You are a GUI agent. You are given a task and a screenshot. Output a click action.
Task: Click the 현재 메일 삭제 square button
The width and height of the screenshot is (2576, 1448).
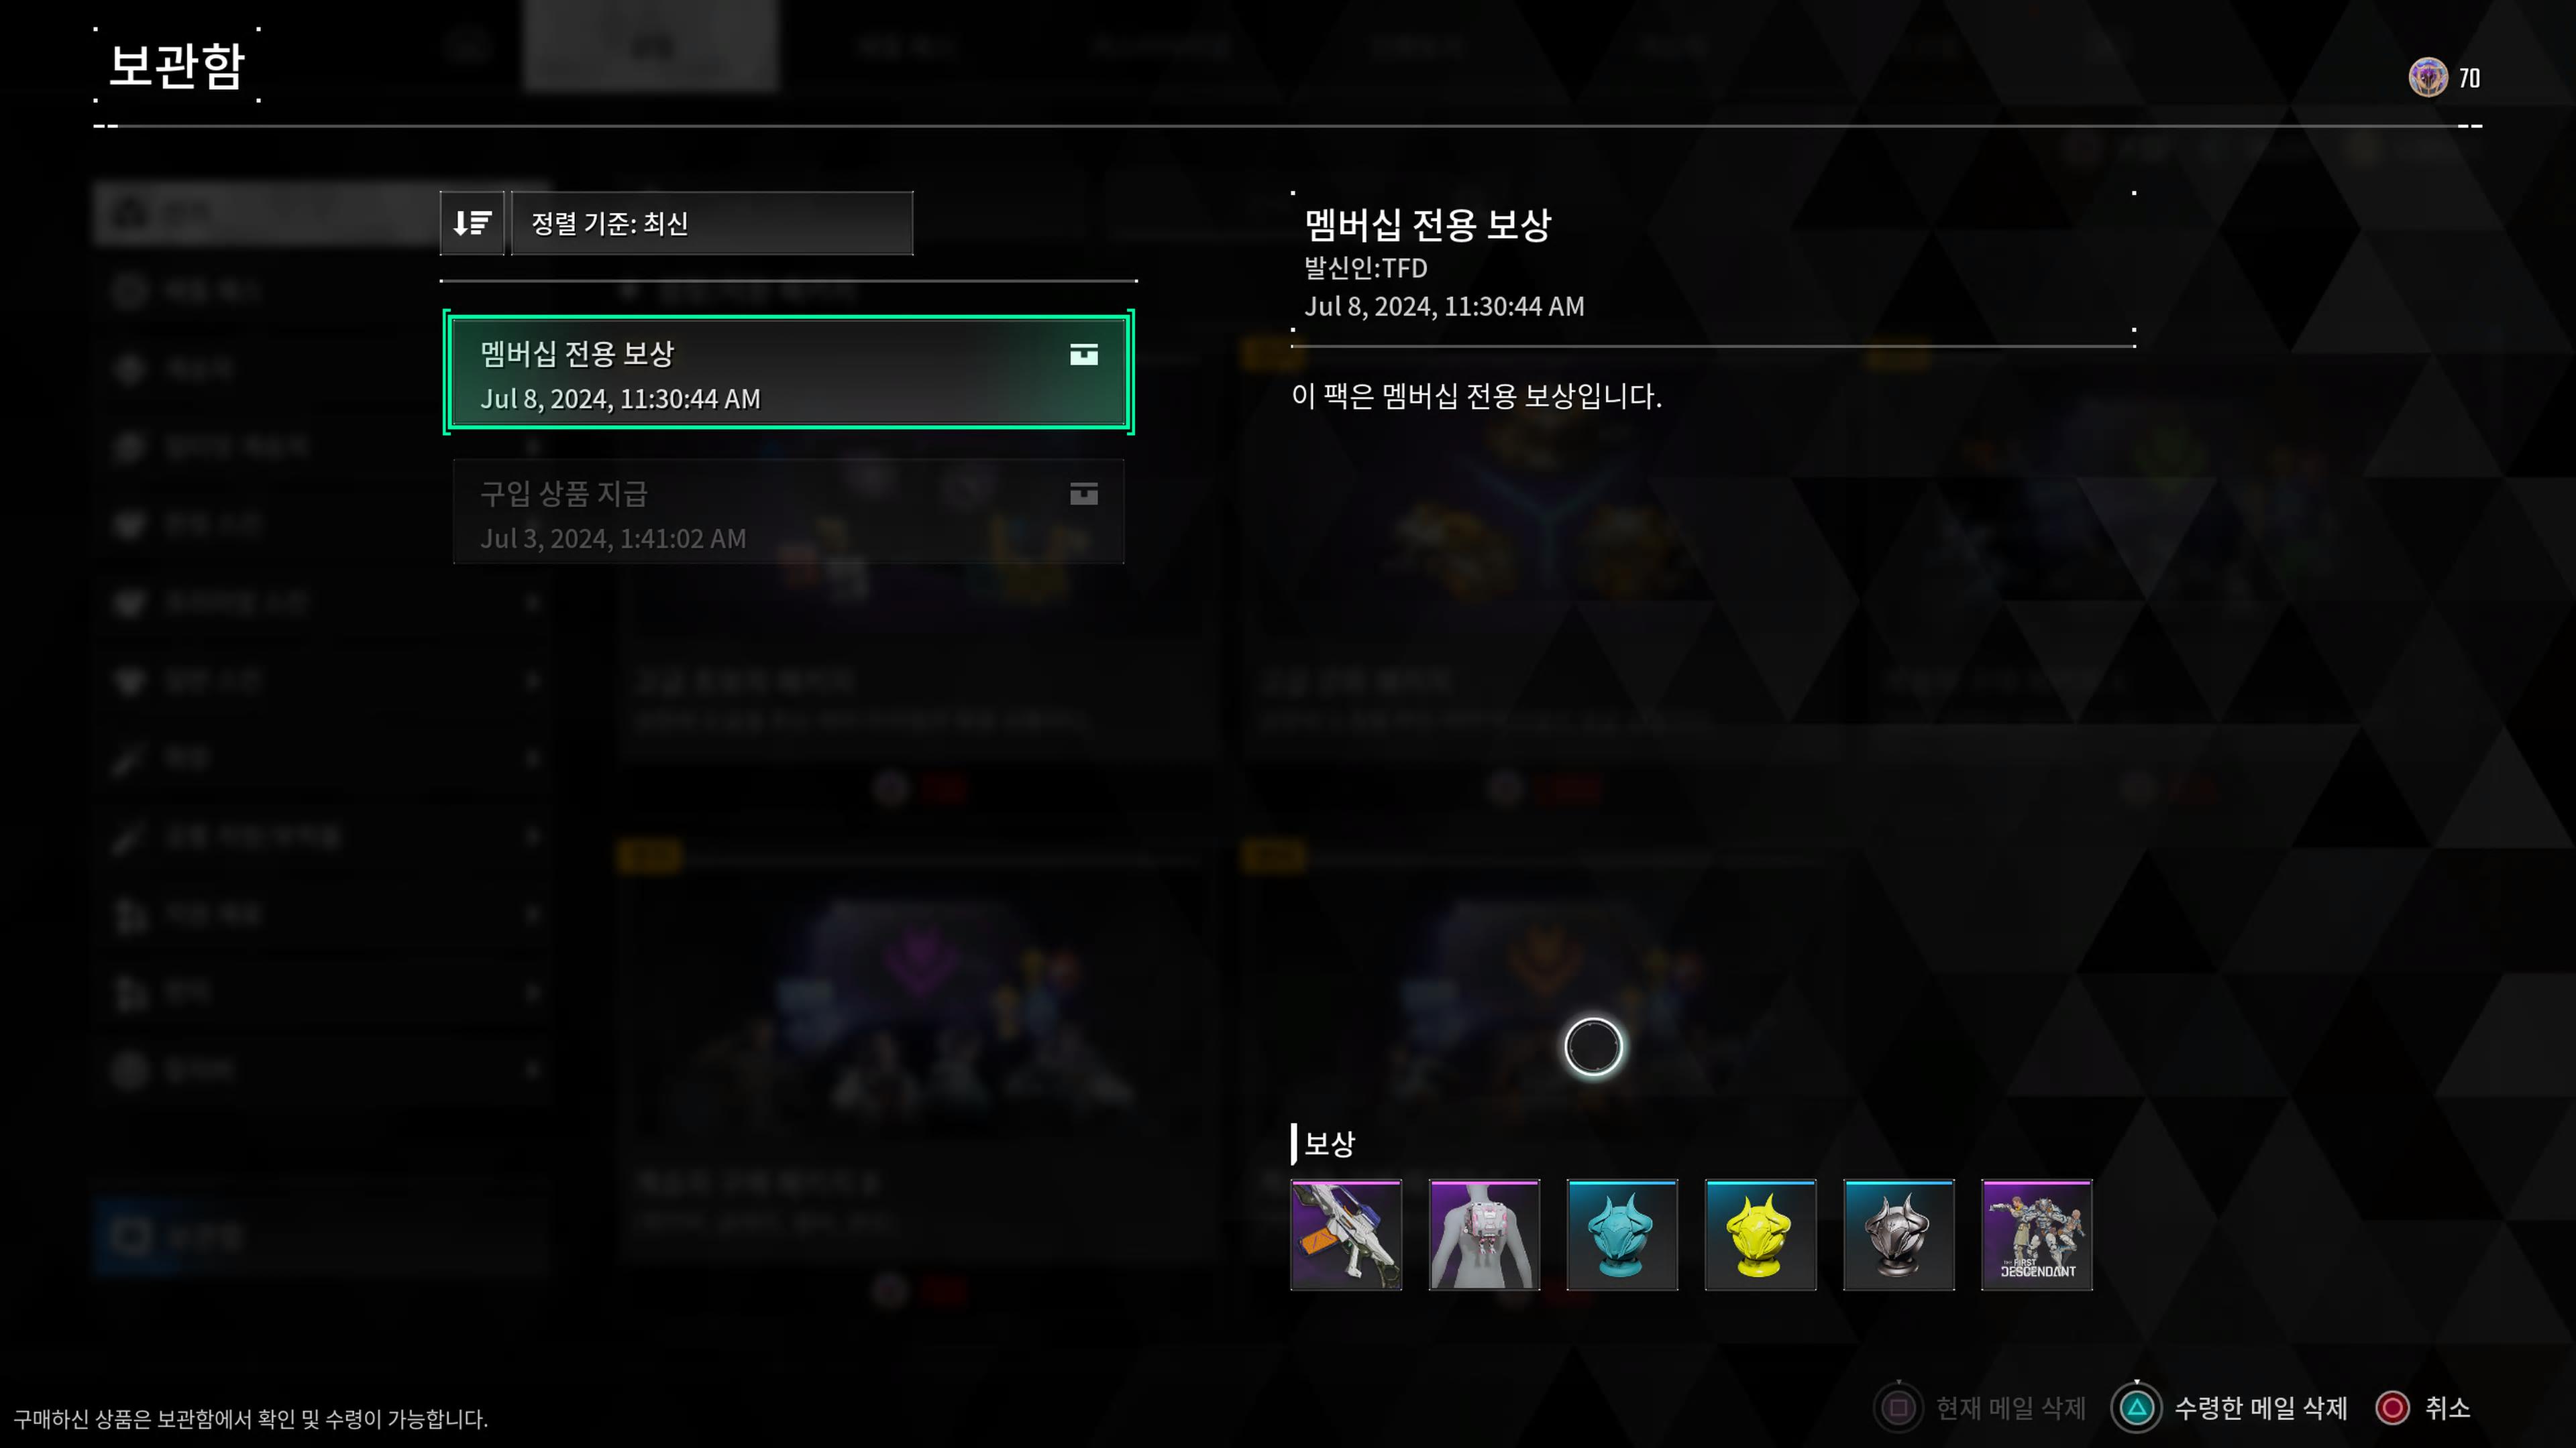pos(1980,1408)
